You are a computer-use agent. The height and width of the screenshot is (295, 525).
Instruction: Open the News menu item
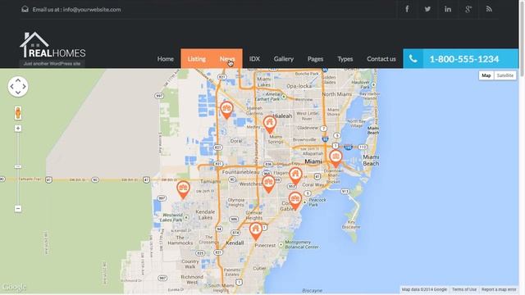227,59
